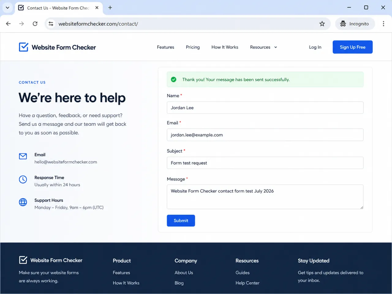
Task: Open the footer Features link
Action: 121,273
